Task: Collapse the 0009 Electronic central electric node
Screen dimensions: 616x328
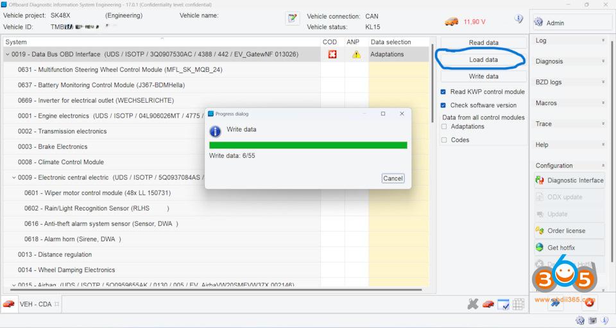Action: 14,178
